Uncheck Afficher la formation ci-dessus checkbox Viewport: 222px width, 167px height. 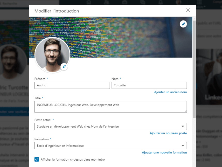pos(37,159)
